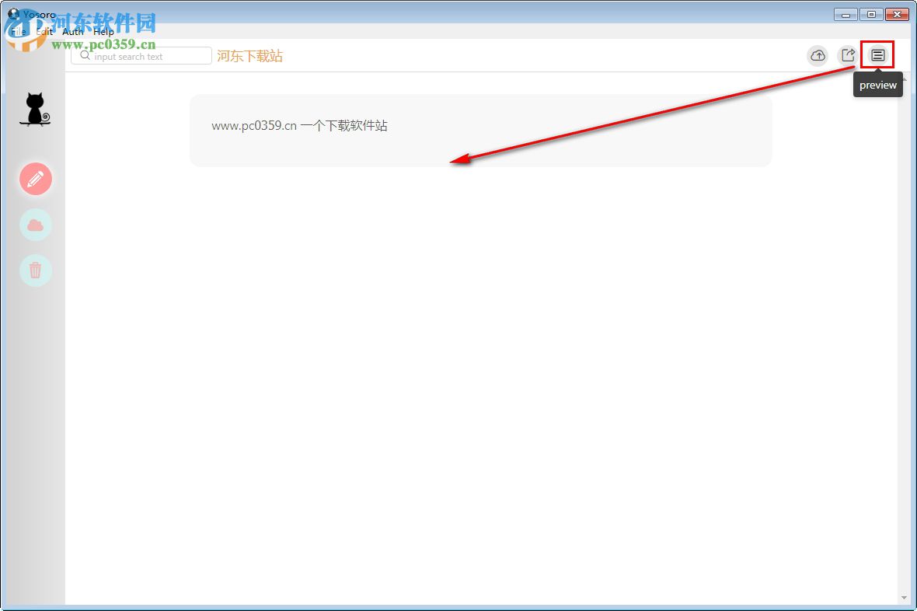Minimize the Yosoro window
The height and width of the screenshot is (611, 917).
point(846,15)
